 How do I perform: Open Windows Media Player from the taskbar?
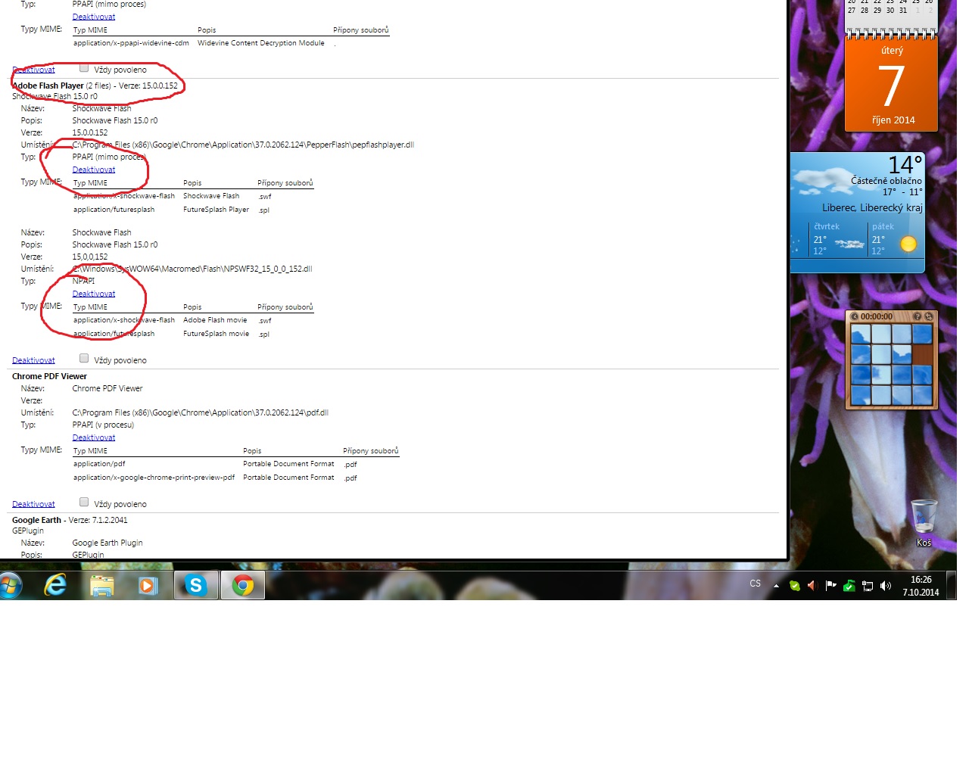coord(148,586)
